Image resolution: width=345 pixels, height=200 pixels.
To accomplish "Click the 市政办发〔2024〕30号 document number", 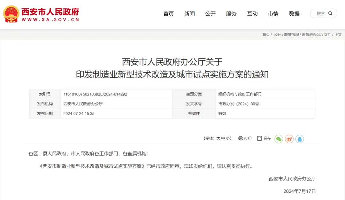I will point(239,104).
